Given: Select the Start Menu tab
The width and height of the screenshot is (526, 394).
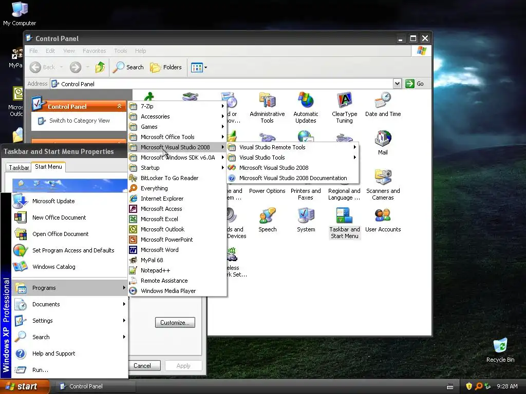Looking at the screenshot, I should [x=48, y=167].
